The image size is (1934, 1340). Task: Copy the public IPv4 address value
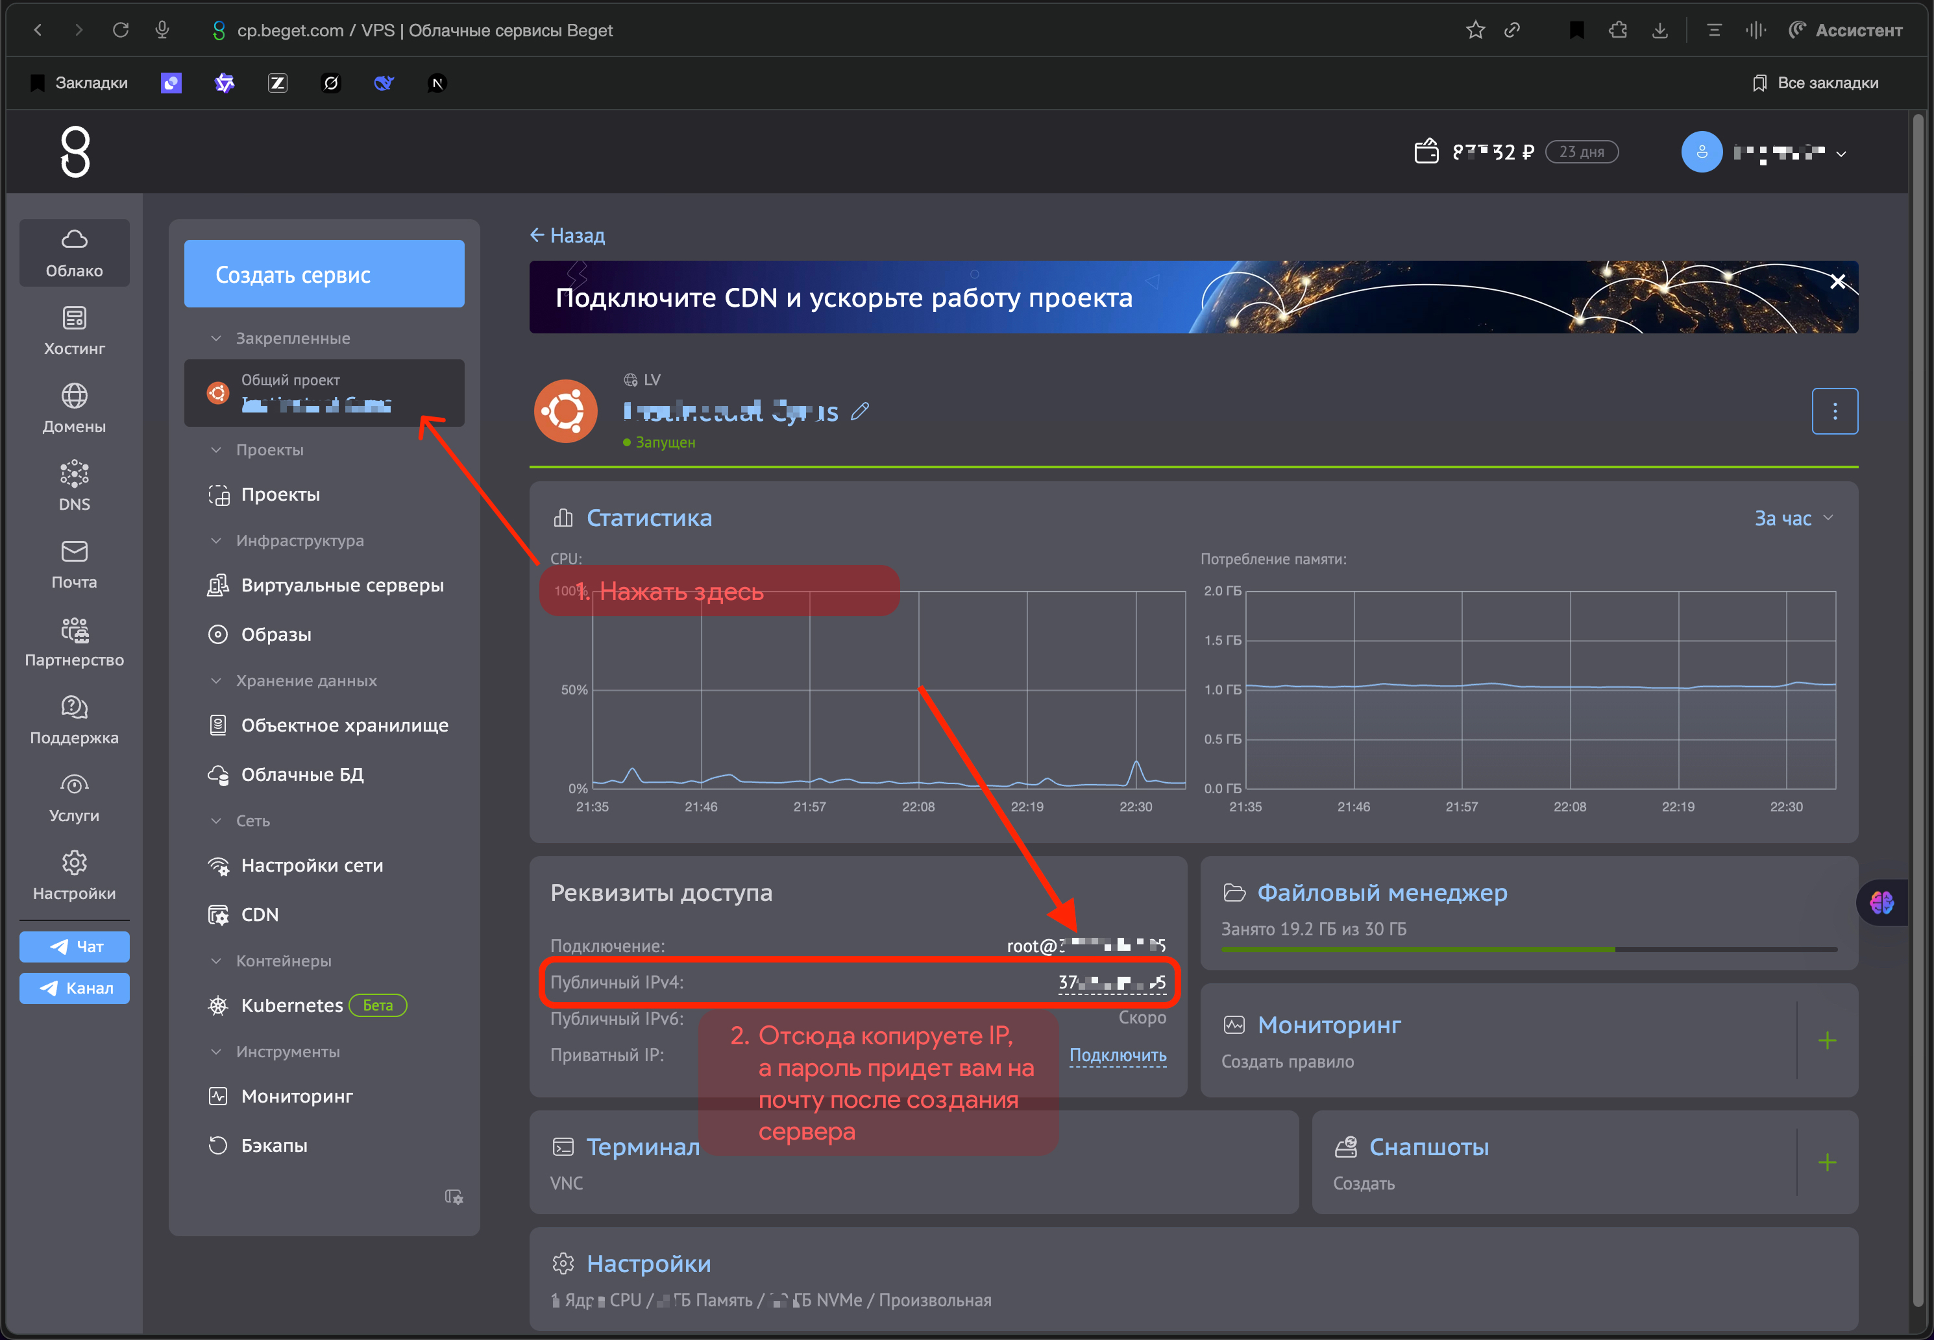point(1112,983)
